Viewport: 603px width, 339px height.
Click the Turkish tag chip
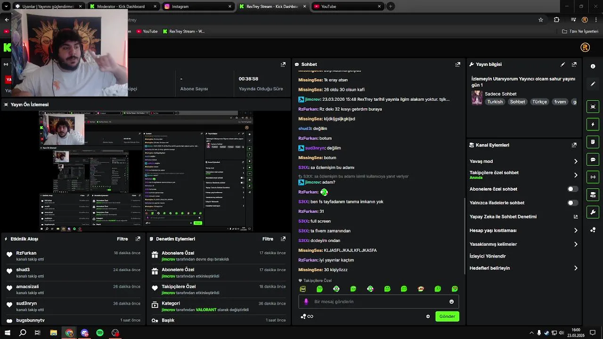coord(495,102)
